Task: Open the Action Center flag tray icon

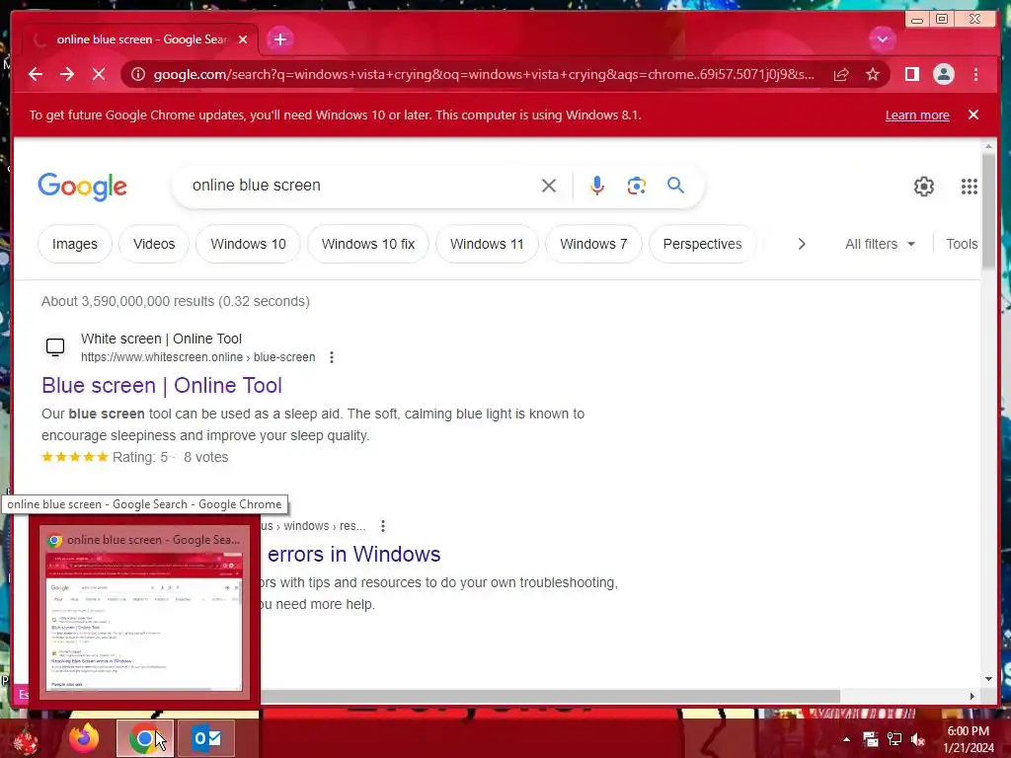Action: pos(871,739)
